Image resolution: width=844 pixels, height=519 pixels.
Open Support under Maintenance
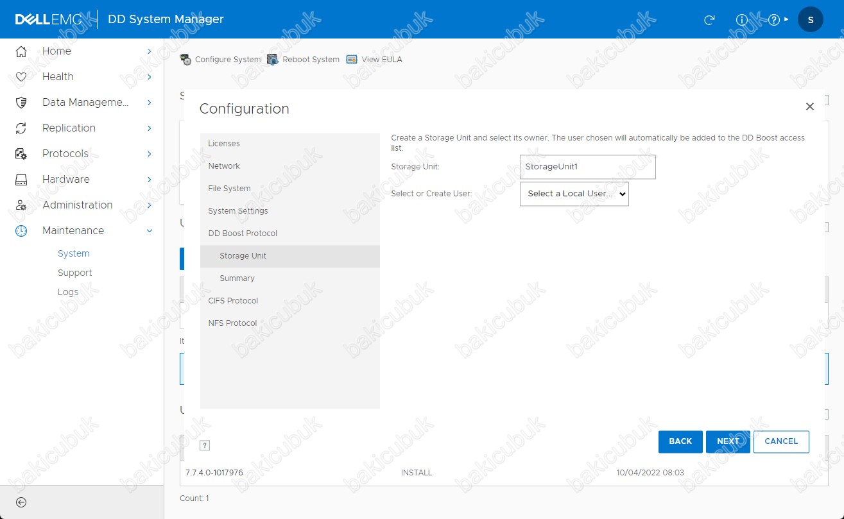[75, 273]
